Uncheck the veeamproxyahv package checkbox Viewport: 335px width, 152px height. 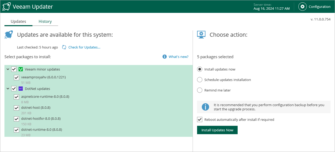pyautogui.click(x=16, y=77)
